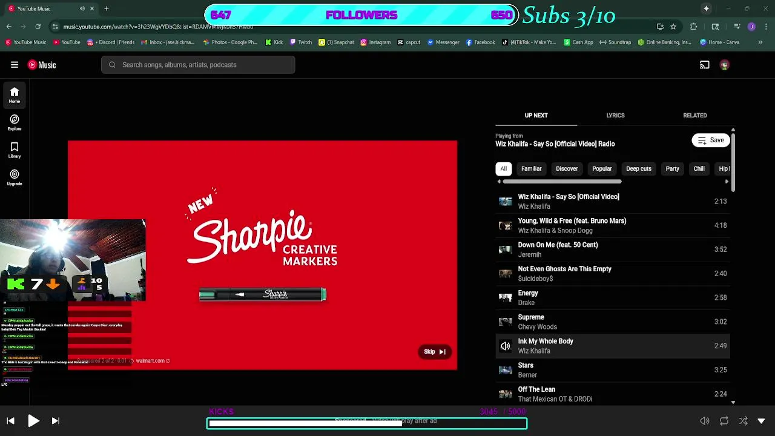Select the Chill filter chip
Viewport: 775px width, 436px height.
point(699,169)
